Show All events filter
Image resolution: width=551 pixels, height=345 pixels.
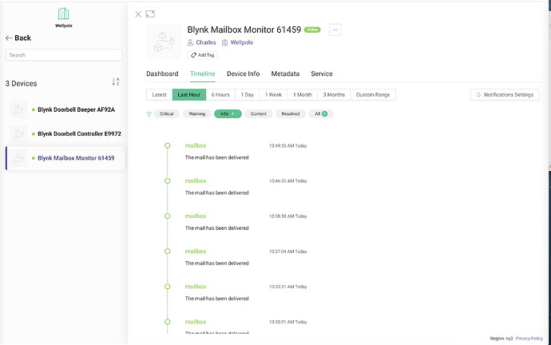(321, 114)
